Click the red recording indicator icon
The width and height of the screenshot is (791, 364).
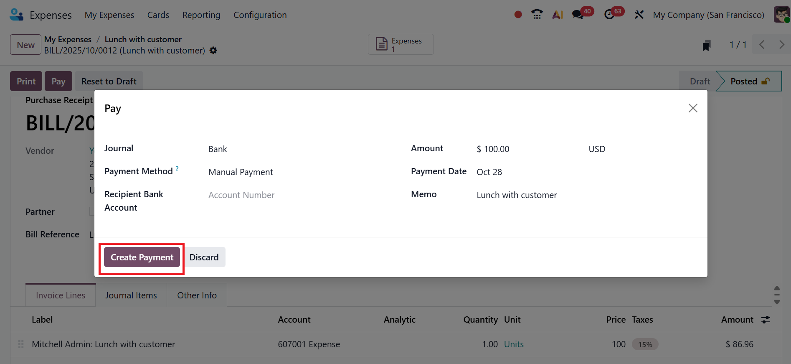tap(518, 15)
